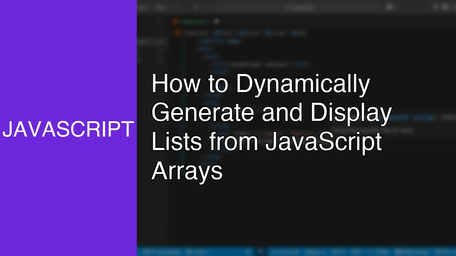This screenshot has height=256, width=456.
Task: Click the orange file icon on the open tab
Action: 175,21
